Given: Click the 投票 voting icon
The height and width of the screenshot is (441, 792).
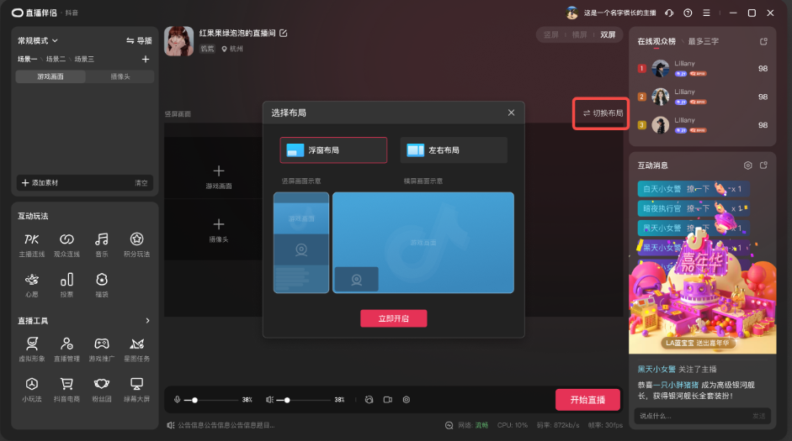Looking at the screenshot, I should coord(66,284).
